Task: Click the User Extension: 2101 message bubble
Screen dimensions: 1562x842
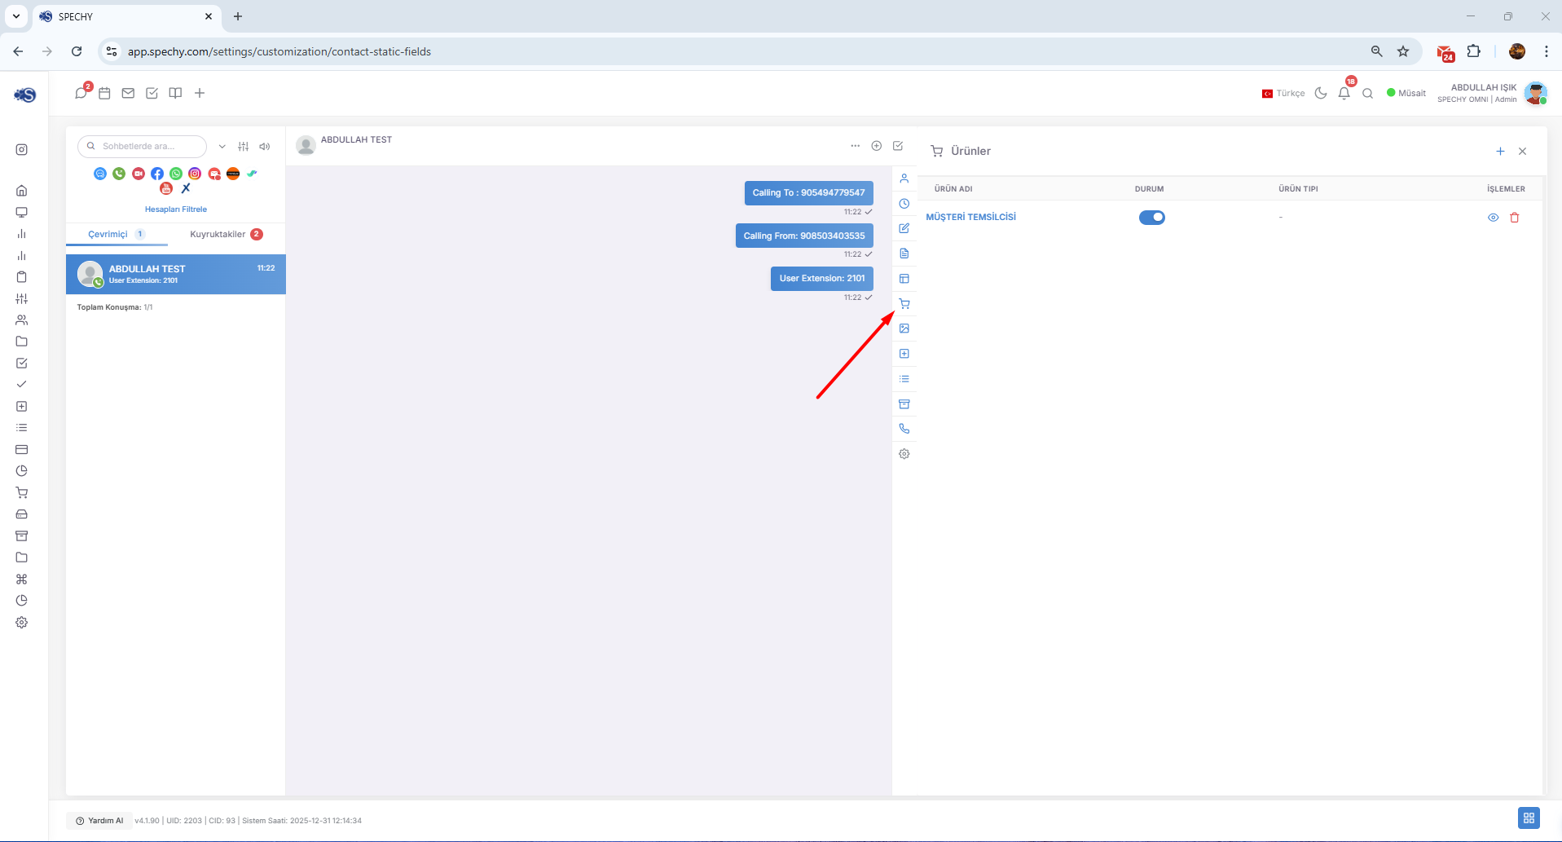Action: (822, 279)
